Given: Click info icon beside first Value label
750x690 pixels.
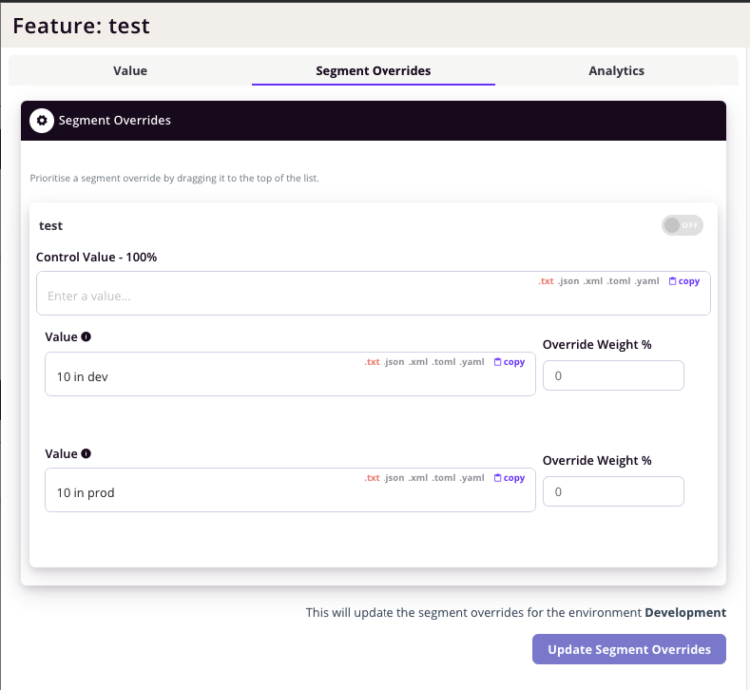Looking at the screenshot, I should [x=87, y=336].
